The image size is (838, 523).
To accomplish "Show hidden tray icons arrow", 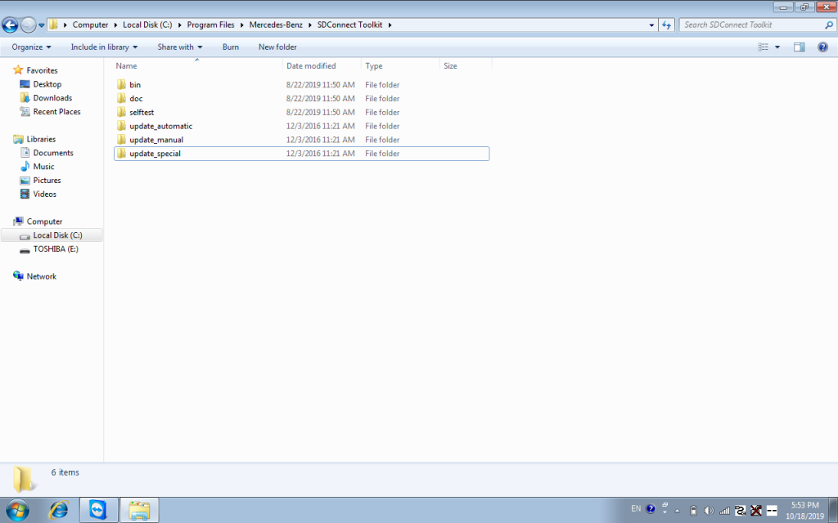I will 677,511.
